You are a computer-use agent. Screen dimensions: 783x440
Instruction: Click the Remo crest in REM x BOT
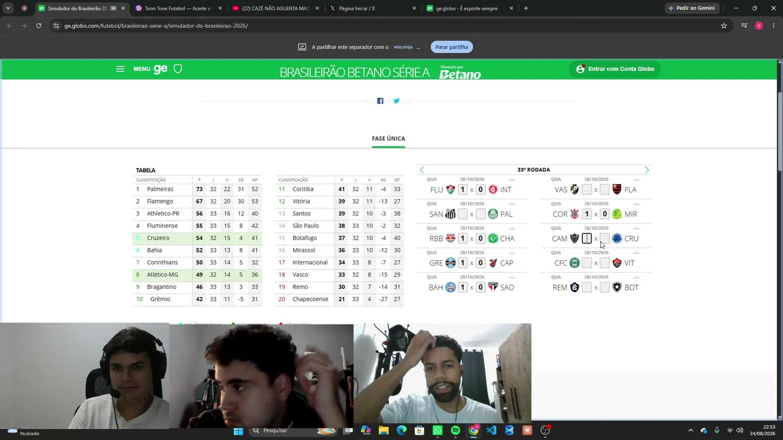pos(574,287)
